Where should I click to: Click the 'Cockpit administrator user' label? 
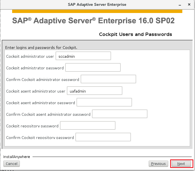pos(30,56)
